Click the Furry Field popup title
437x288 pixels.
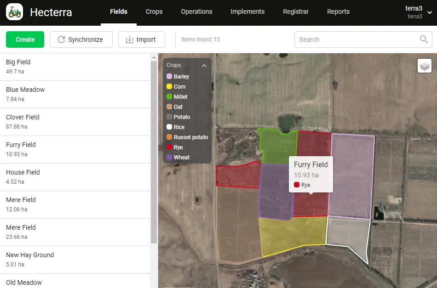pos(311,164)
